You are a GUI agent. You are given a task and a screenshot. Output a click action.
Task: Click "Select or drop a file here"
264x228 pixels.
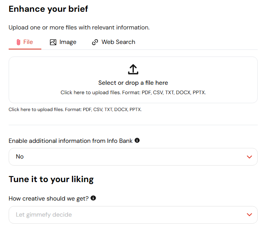pyautogui.click(x=133, y=83)
